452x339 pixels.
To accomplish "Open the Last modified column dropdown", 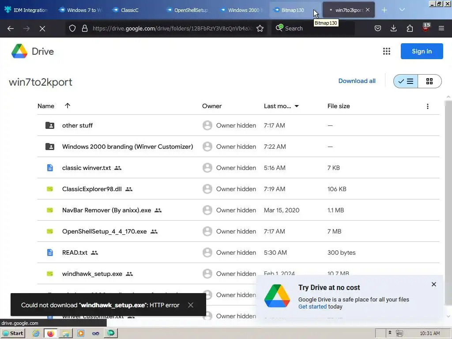I will (297, 106).
